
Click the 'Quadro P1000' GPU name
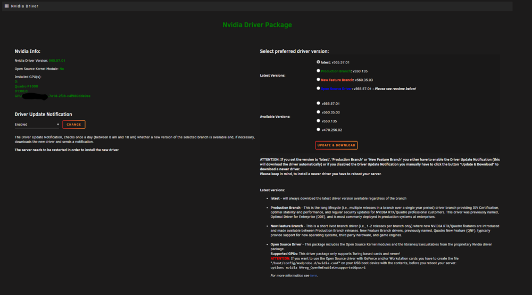[26, 87]
